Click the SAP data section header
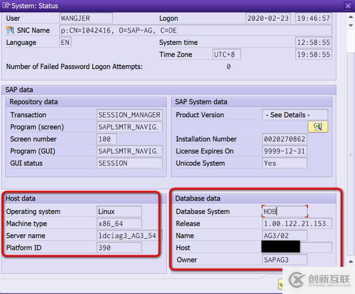This screenshot has width=355, height=294. (169, 90)
